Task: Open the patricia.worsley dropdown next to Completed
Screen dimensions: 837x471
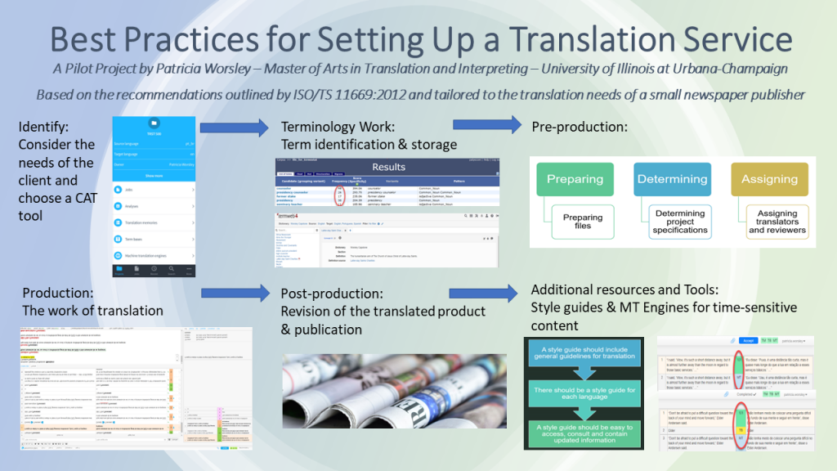Action: (x=795, y=395)
